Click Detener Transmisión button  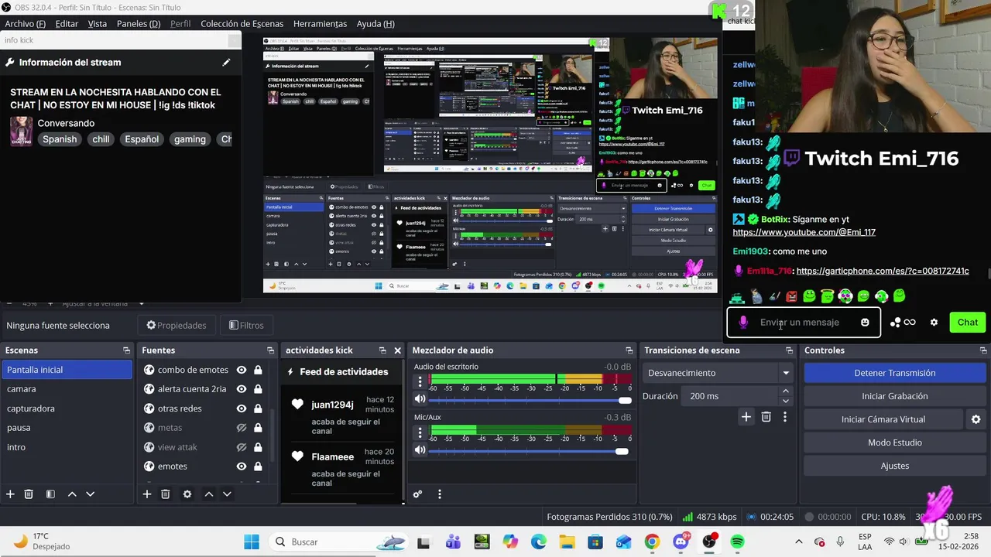894,373
